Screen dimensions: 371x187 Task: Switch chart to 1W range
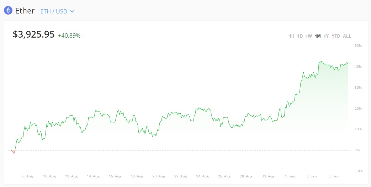pos(309,36)
